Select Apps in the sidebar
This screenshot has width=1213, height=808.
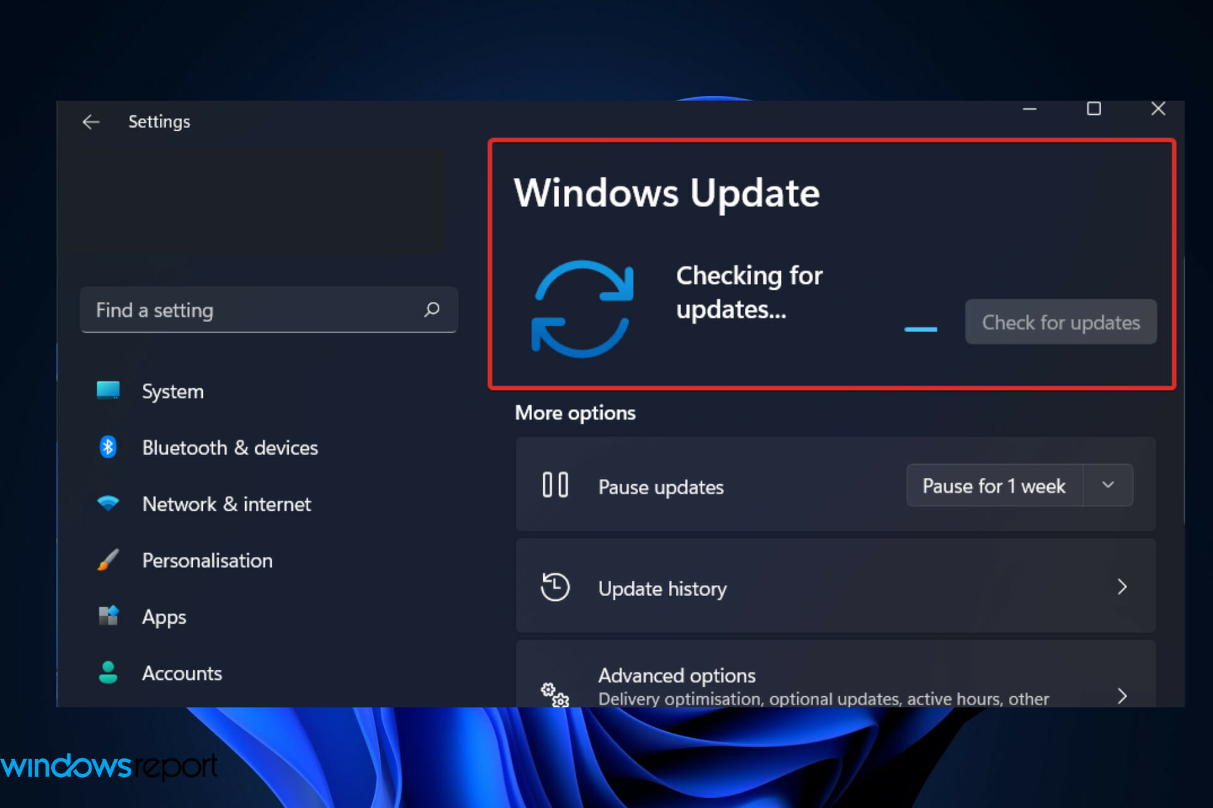[164, 617]
